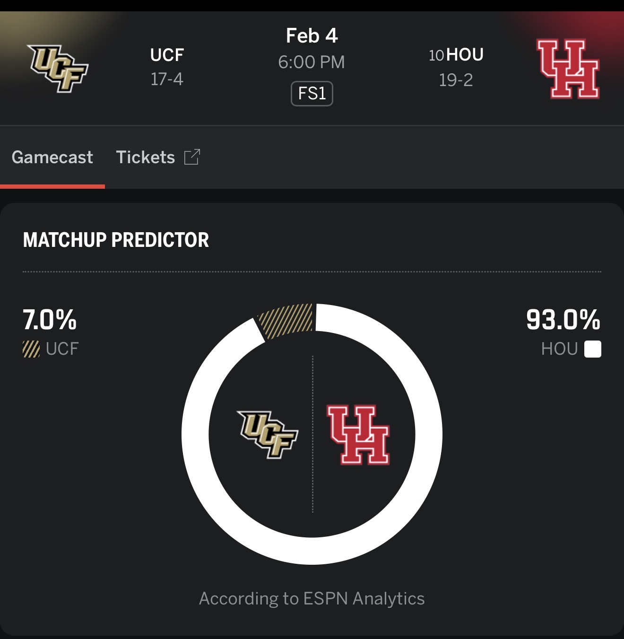Screen dimensions: 624x639
Task: Click the According to ESPN Analytics caption
Action: 312,598
